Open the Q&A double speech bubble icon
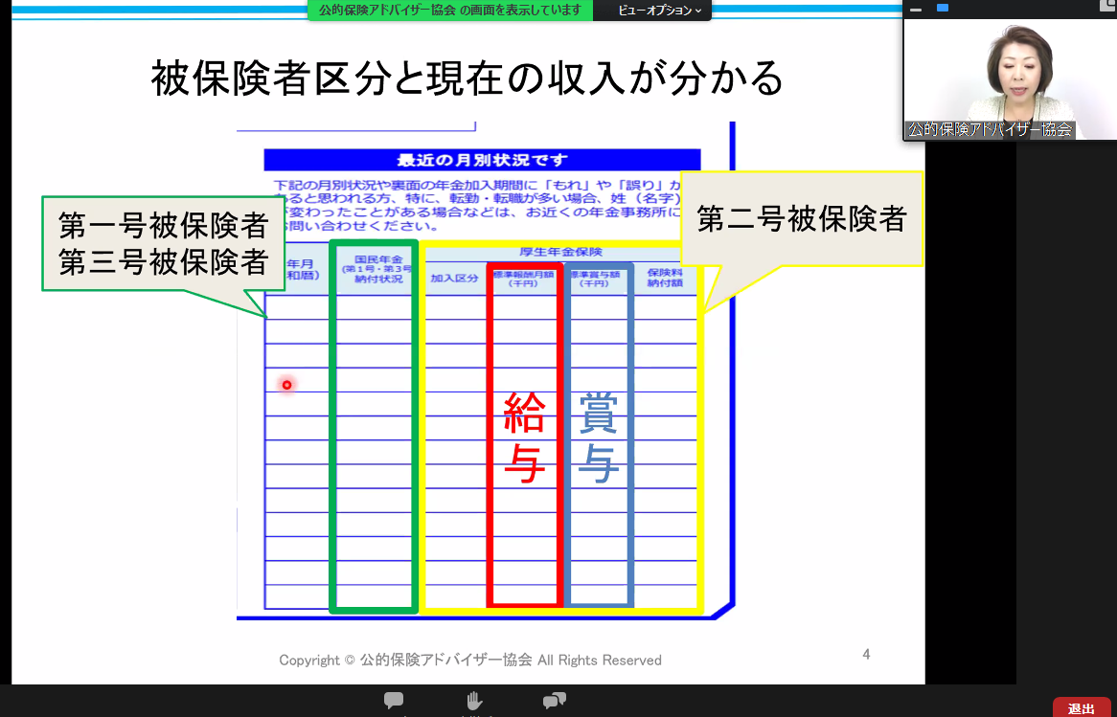Viewport: 1117px width, 717px height. [555, 701]
